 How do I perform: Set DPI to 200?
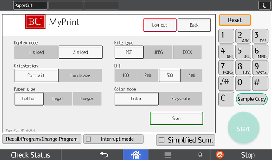point(148,75)
